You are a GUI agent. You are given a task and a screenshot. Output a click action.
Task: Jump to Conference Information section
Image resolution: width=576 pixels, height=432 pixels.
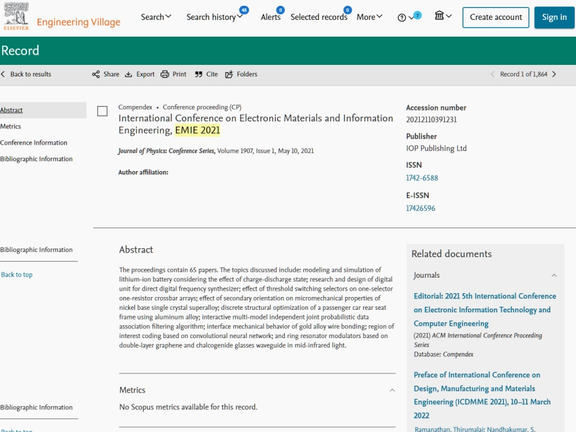point(33,143)
